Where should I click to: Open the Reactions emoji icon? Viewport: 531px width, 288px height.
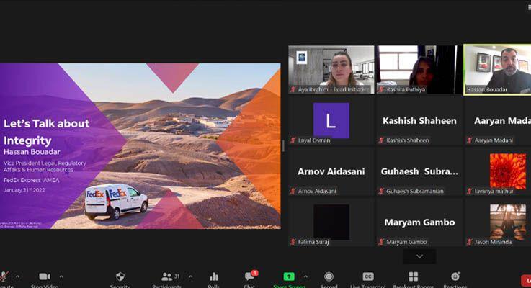tap(455, 276)
